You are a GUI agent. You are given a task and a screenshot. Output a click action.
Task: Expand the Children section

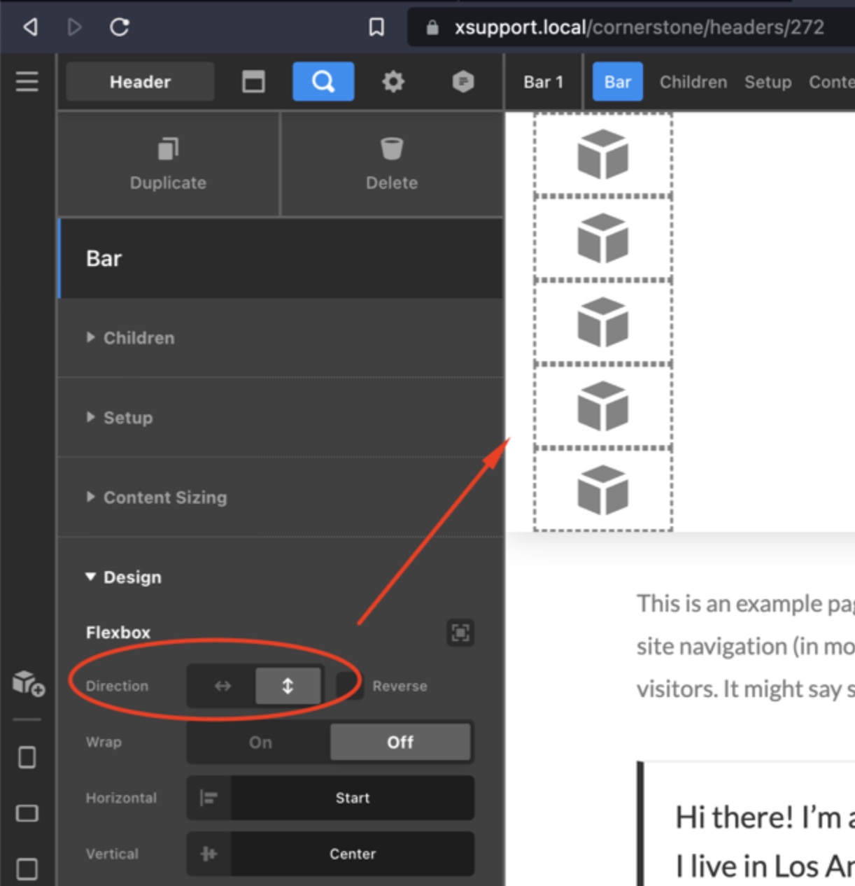(139, 338)
